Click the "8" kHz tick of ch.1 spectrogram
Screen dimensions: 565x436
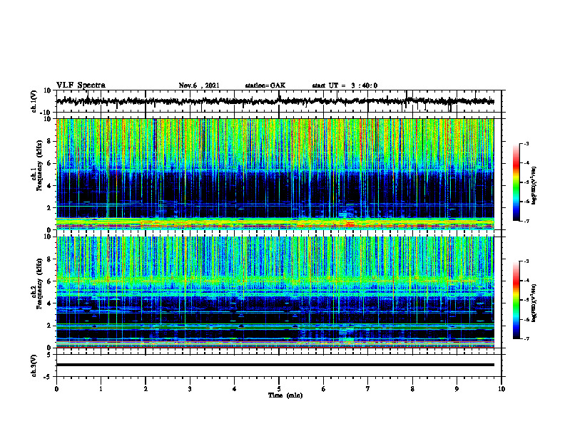tap(50, 141)
